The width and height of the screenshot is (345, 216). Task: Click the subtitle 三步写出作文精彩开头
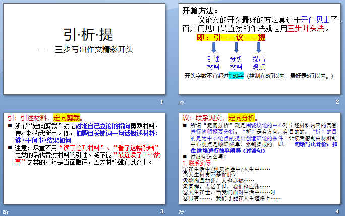tap(87, 50)
